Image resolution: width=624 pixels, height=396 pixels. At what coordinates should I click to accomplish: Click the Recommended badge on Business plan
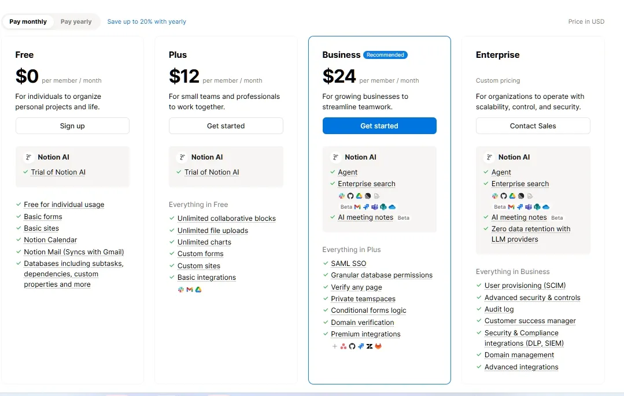click(385, 55)
